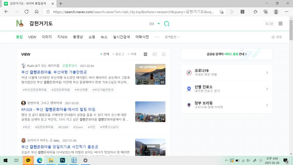Open the 코로나19 status row
Screen dimensions: 293x165
coord(227,72)
